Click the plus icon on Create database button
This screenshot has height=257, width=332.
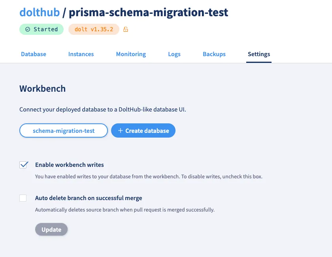(x=121, y=130)
